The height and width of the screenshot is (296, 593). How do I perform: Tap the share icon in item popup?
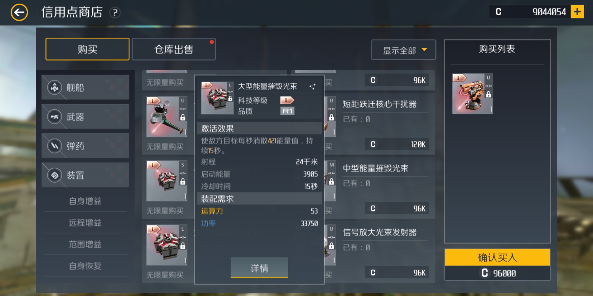point(312,87)
